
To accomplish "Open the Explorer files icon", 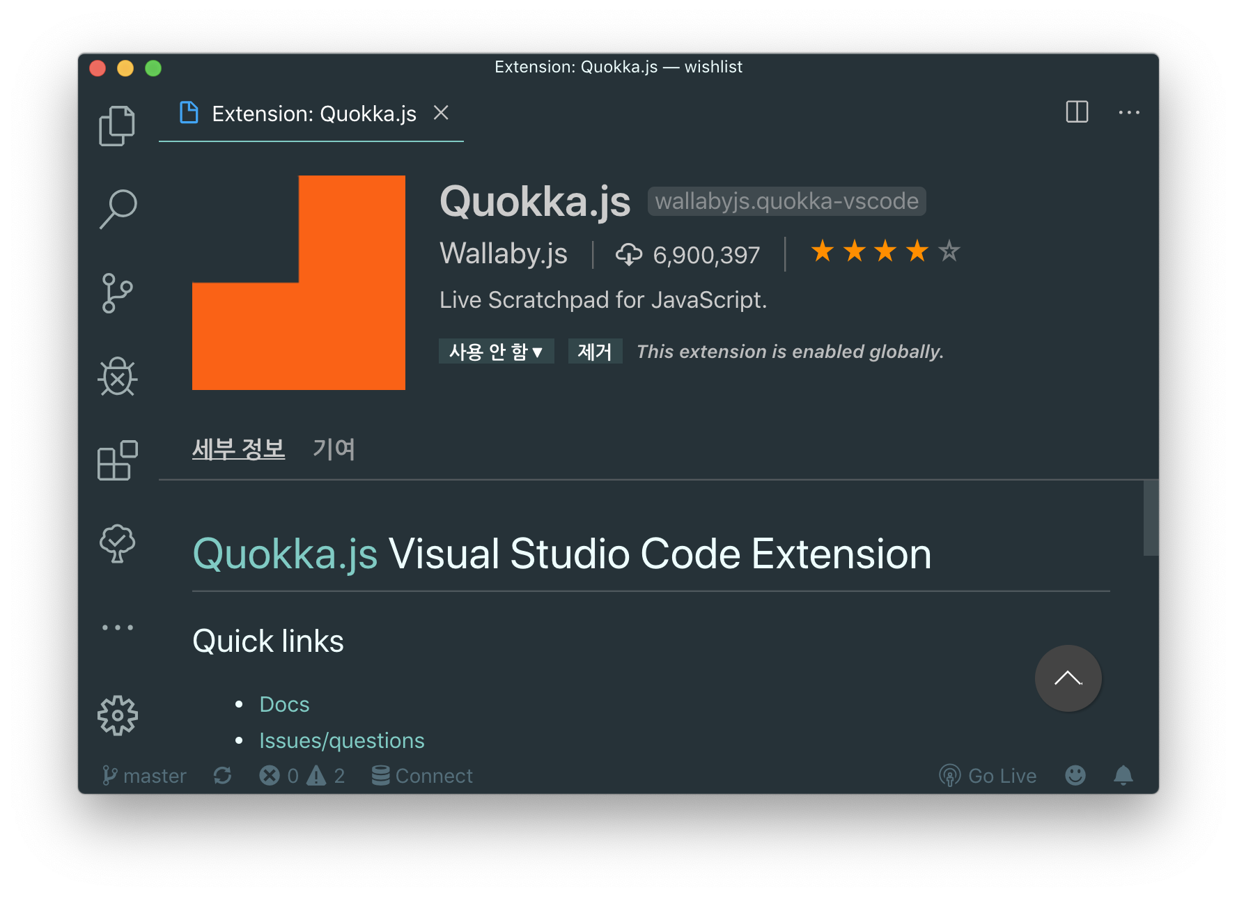I will (117, 126).
